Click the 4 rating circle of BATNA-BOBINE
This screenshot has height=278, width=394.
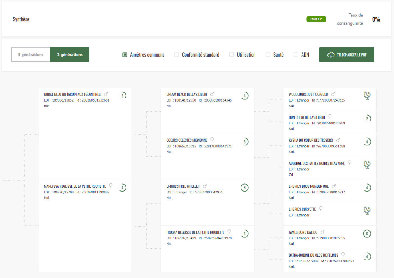pyautogui.click(x=367, y=257)
